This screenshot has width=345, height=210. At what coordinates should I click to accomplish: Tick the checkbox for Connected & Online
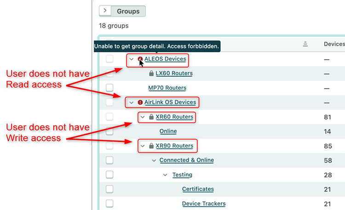pyautogui.click(x=109, y=160)
